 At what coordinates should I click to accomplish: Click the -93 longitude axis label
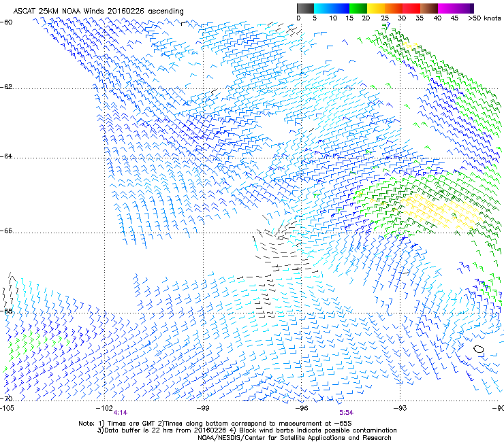[400, 408]
